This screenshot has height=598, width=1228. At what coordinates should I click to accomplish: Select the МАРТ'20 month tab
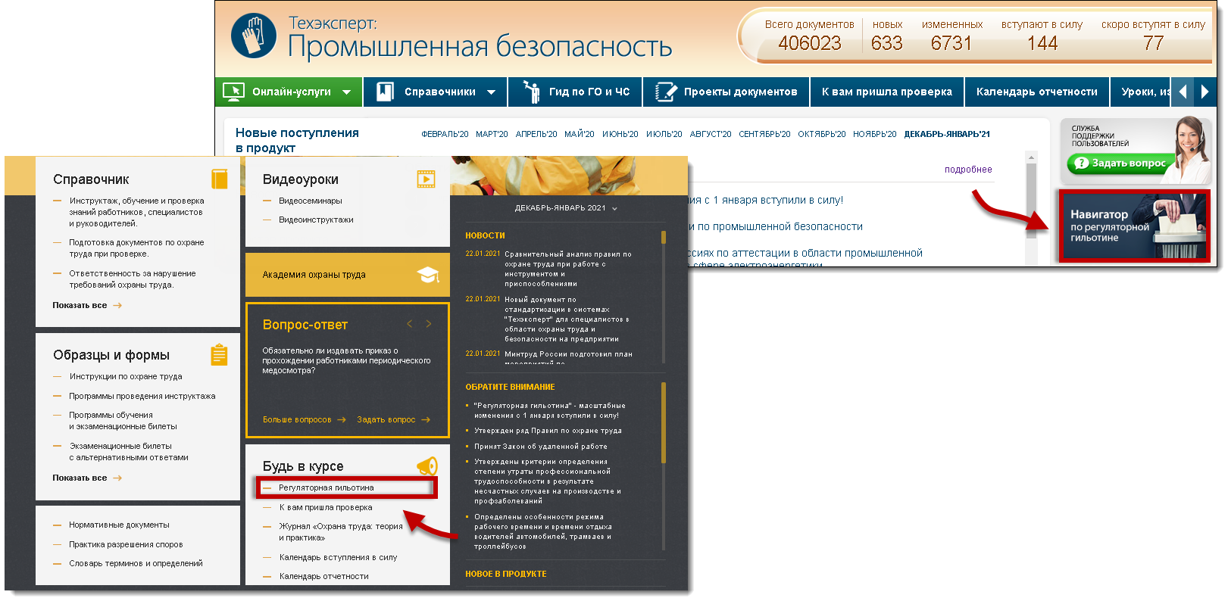[x=492, y=134]
